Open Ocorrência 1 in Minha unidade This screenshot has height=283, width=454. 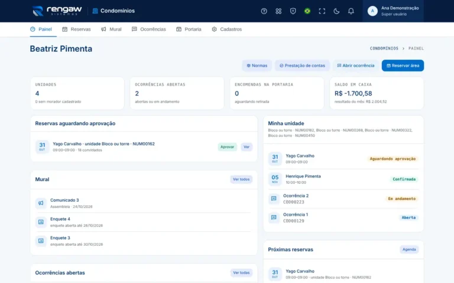point(343,218)
